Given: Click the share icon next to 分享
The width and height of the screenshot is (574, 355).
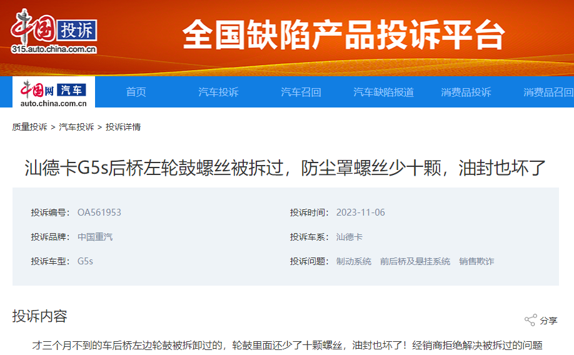Looking at the screenshot, I should tap(530, 320).
